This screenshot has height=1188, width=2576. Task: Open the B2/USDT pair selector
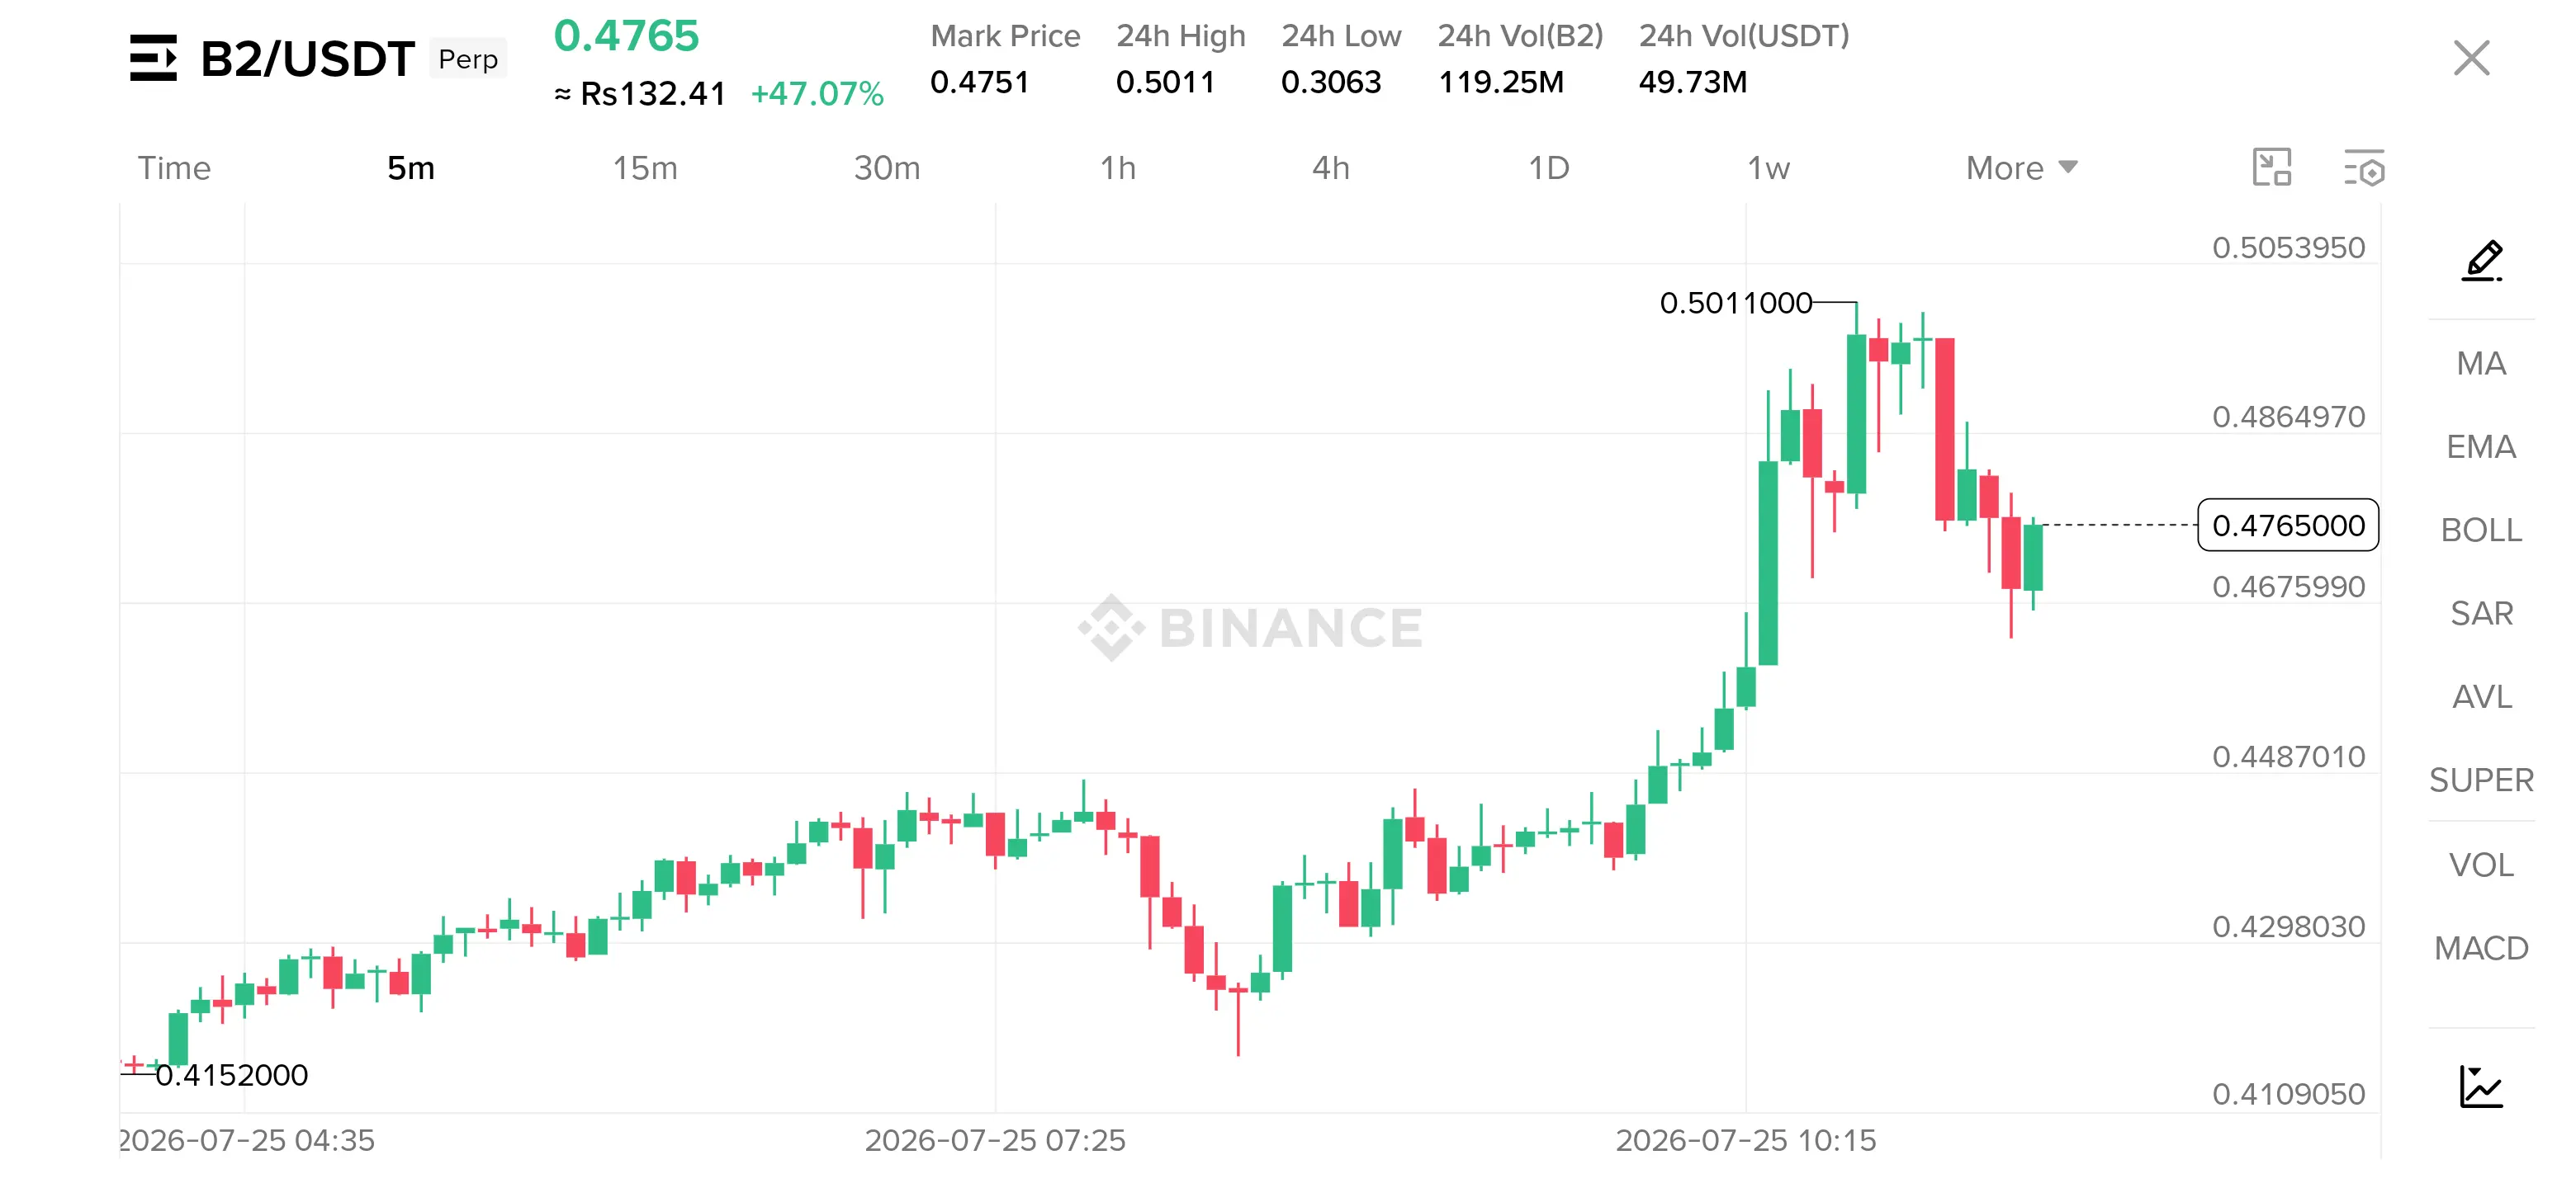click(308, 59)
